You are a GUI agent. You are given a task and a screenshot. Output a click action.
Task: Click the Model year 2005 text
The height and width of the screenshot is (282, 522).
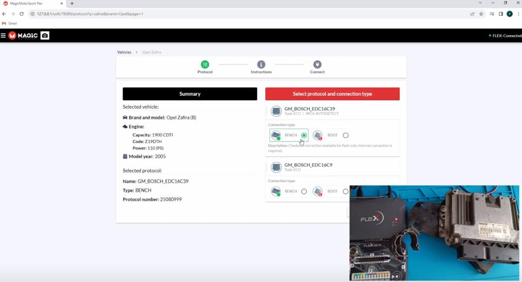[144, 156]
